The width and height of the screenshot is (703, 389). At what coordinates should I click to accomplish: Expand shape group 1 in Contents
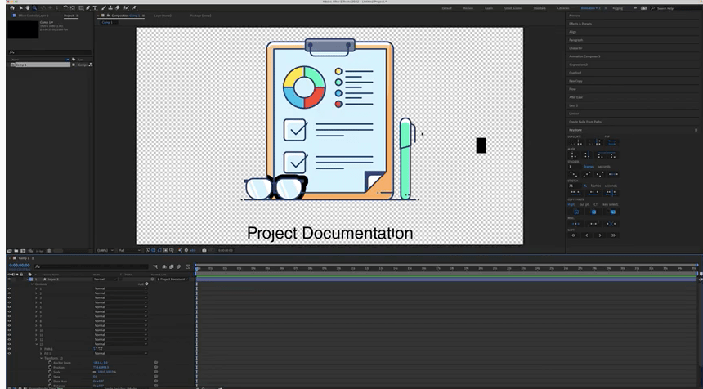[36, 288]
